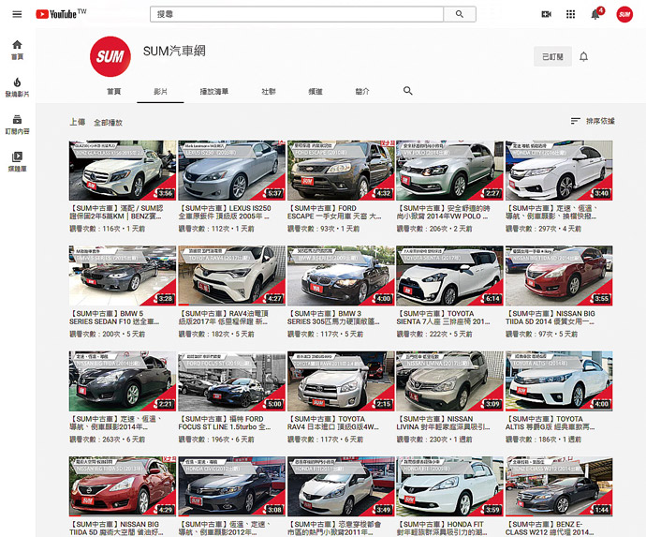The height and width of the screenshot is (537, 646).
Task: Go to Home in the sidebar
Action: (17, 49)
